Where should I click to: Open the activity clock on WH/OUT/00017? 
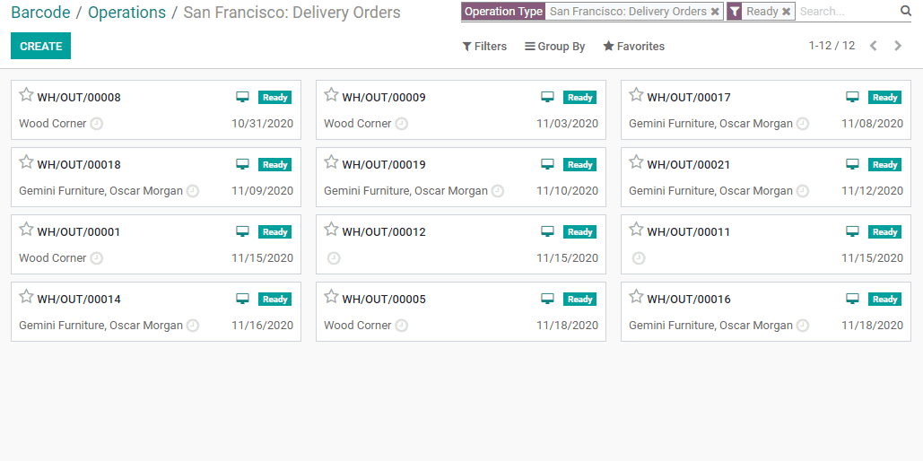(802, 124)
